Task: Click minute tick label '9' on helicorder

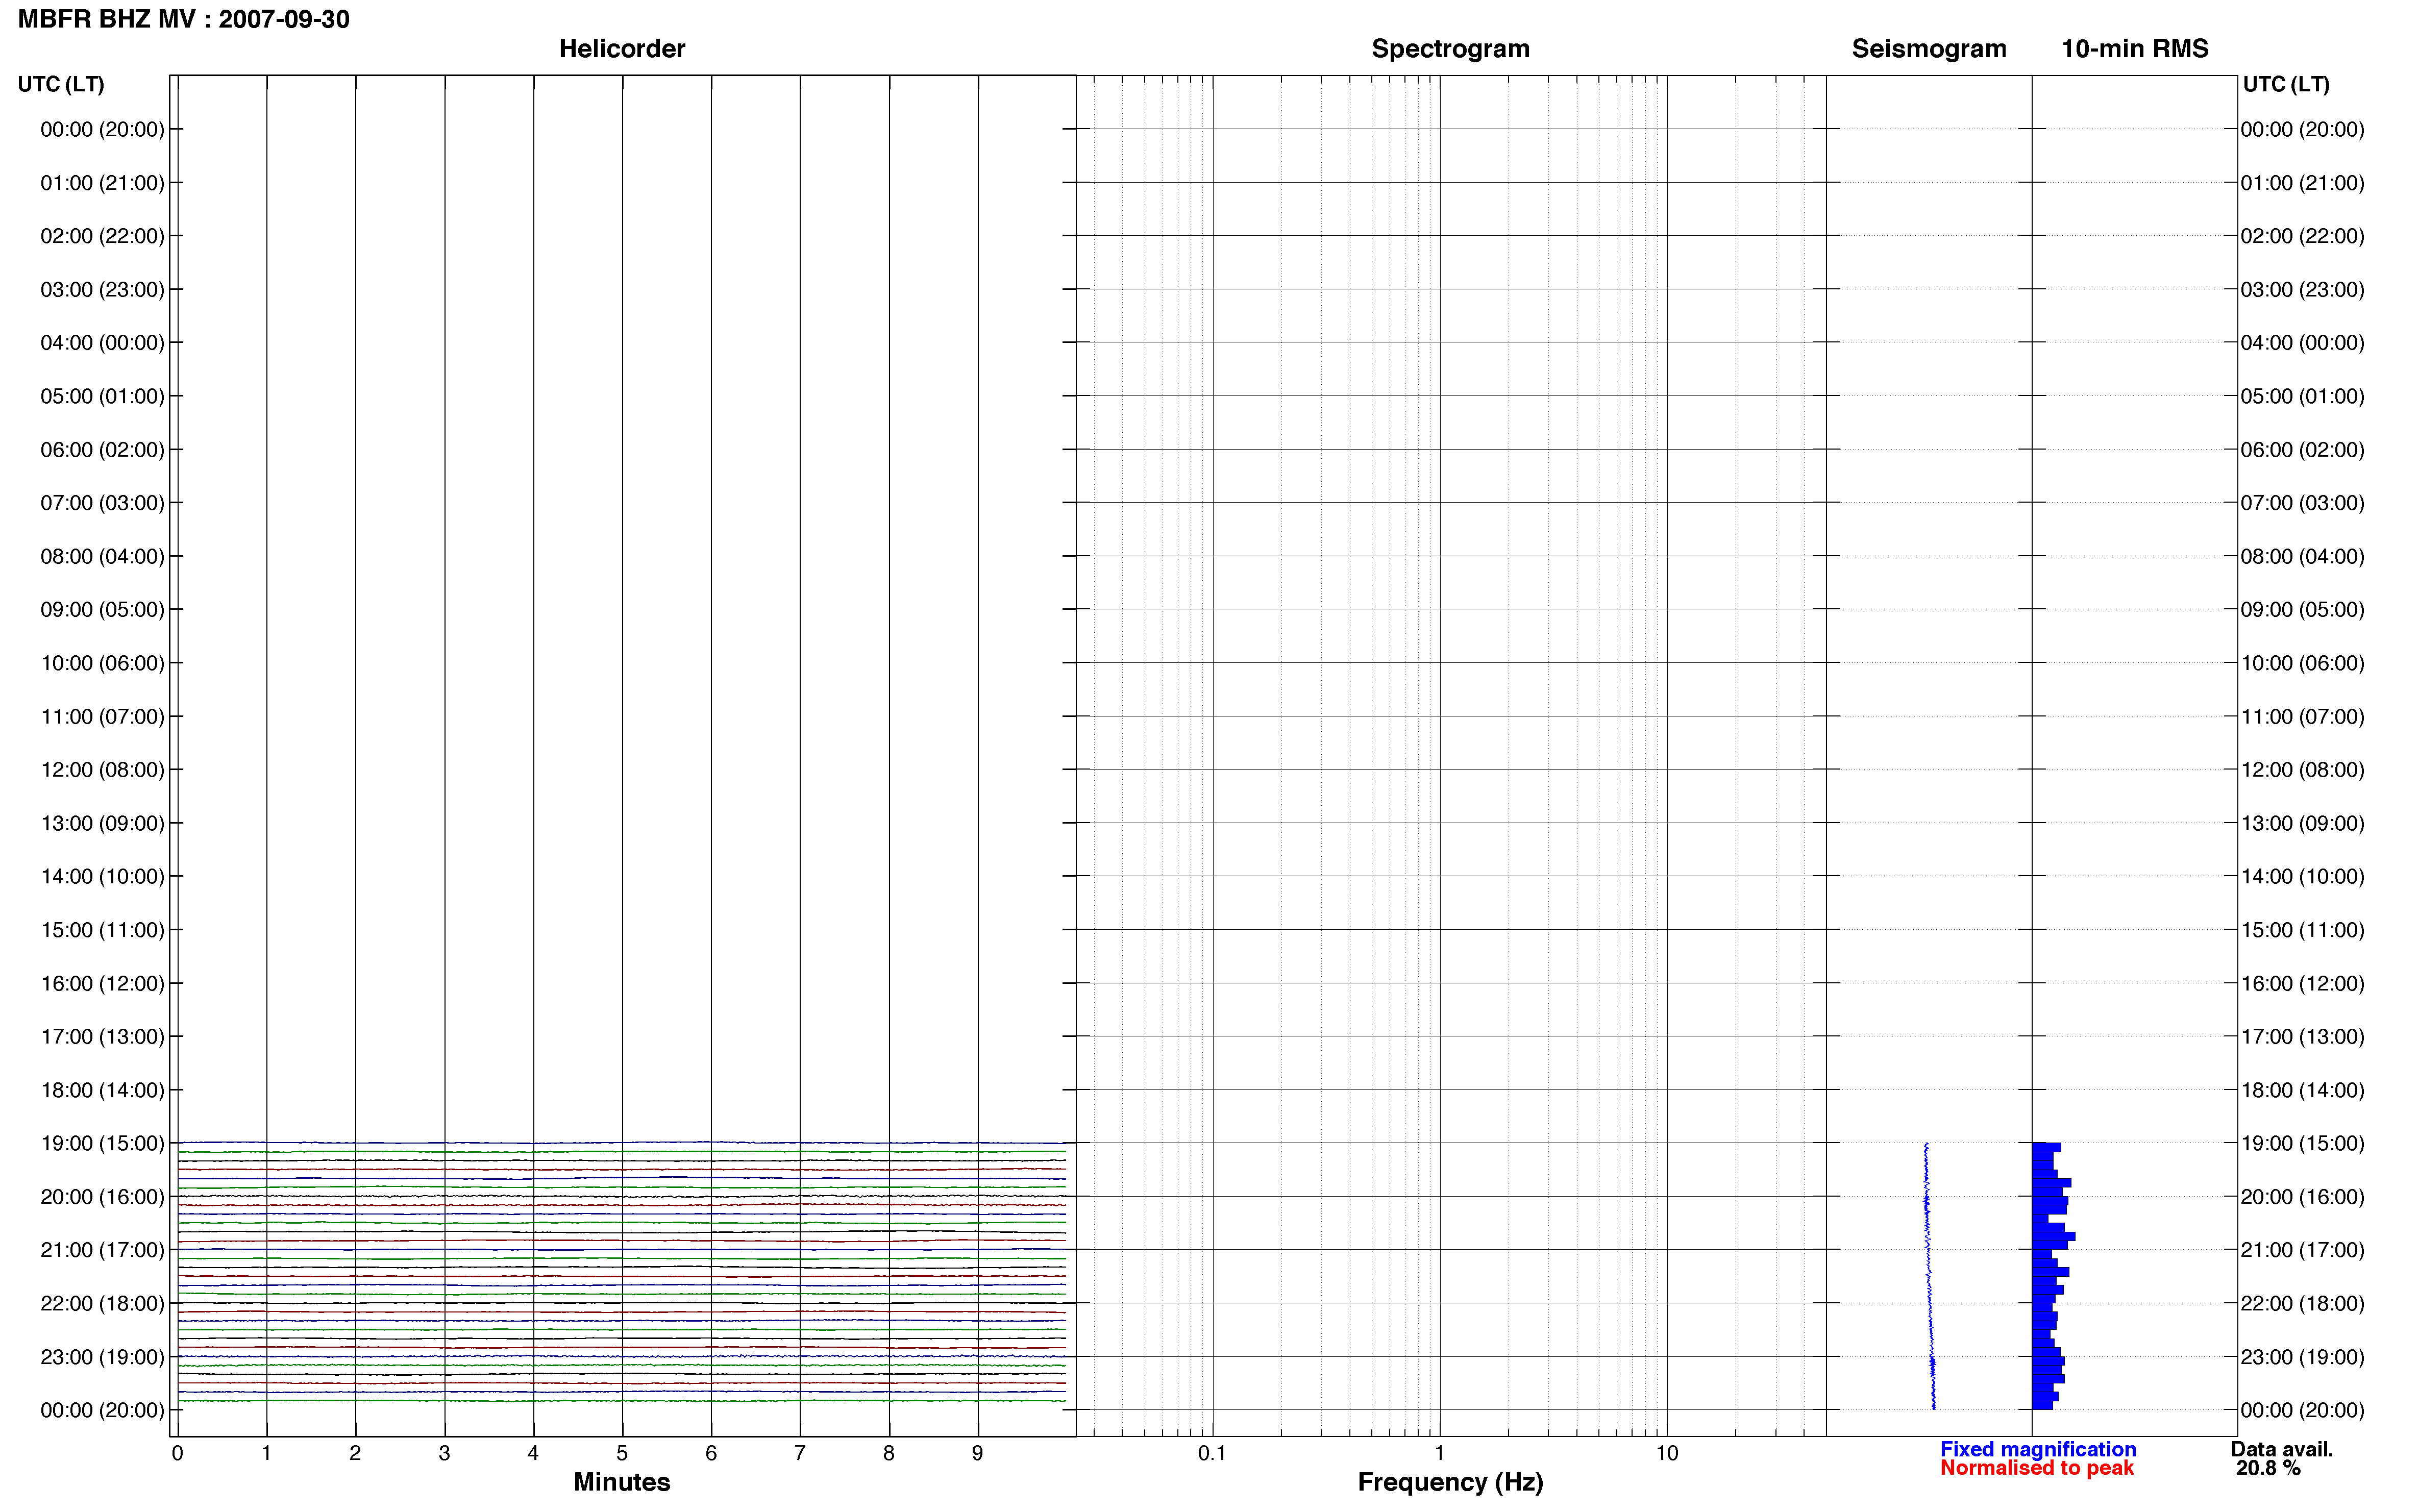Action: 978,1453
